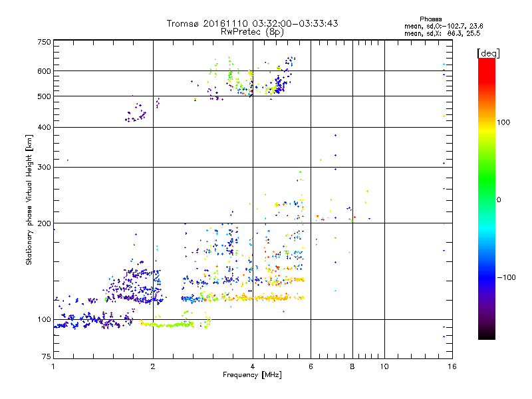Select the 'mean, sd,X: 86.3, 25.5' line
Screen dimensions: 532x399
[x=442, y=33]
